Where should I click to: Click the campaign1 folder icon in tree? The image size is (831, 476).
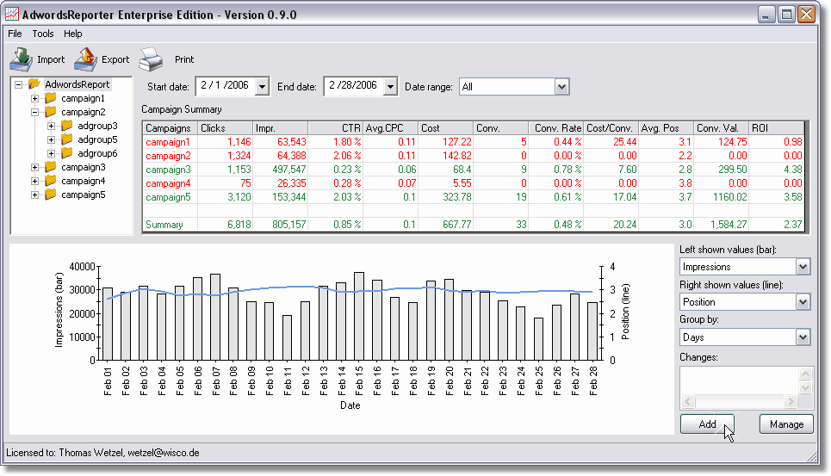click(x=51, y=98)
